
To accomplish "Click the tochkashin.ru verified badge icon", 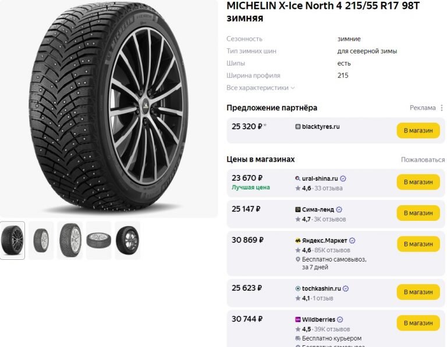I will 346,288.
